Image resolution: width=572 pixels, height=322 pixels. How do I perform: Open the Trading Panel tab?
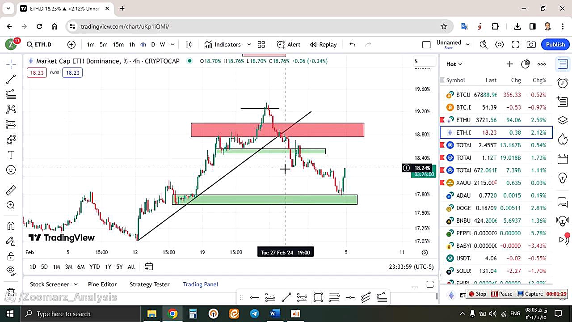pos(200,284)
